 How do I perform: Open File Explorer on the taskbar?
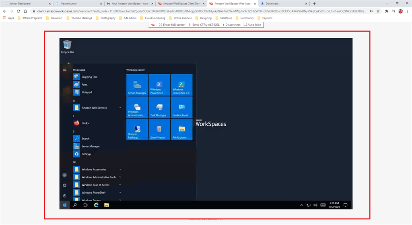(106, 205)
